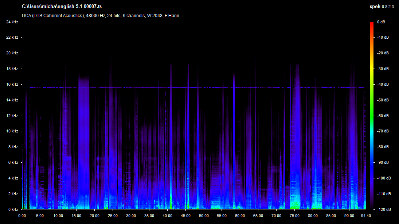Viewport: 399px width, 224px height.
Task: Click the horizontal tone line near 15.5 kHz
Action: (146, 88)
